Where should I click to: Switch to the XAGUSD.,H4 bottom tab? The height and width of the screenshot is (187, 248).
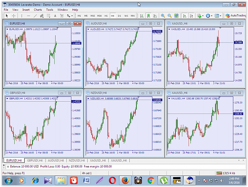(98, 160)
